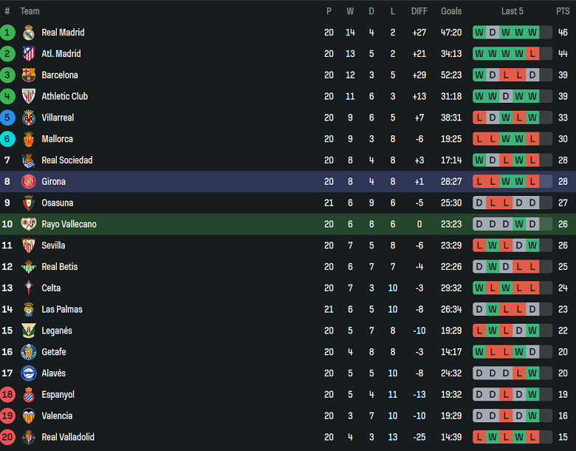Click the Valencia club crest
This screenshot has height=451, width=576.
(29, 416)
